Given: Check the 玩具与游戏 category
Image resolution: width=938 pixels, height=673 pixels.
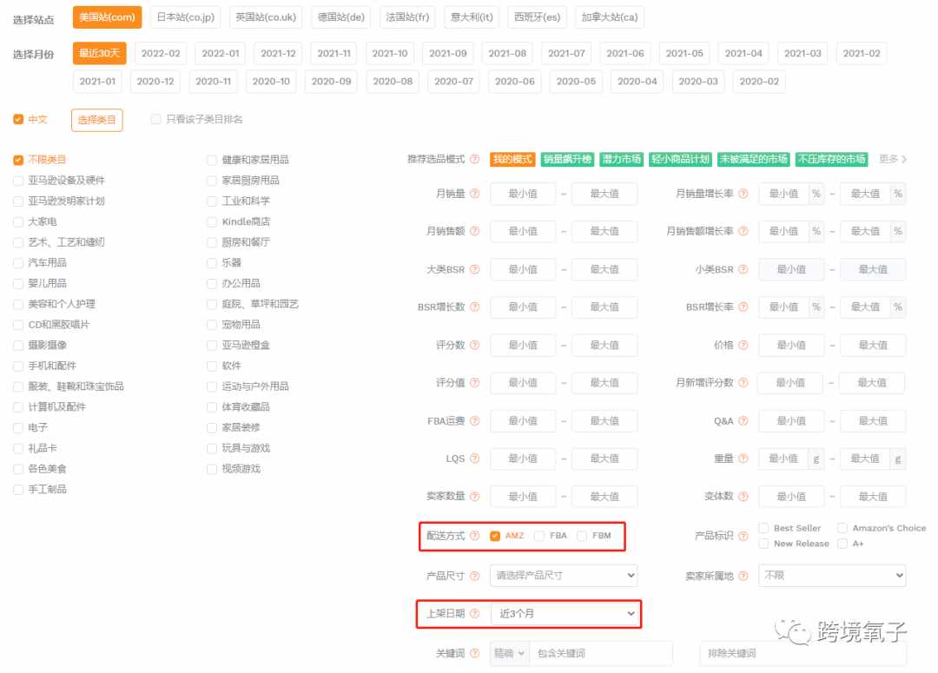Looking at the screenshot, I should tap(212, 449).
